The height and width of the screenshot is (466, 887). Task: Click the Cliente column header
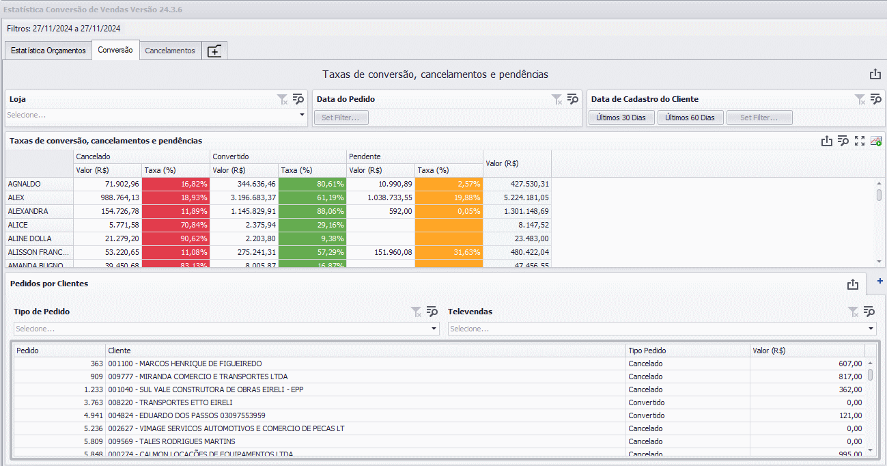point(365,351)
